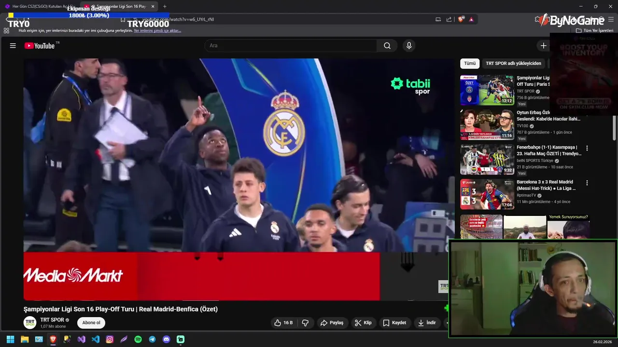The width and height of the screenshot is (618, 347).
Task: Click the 1,07 Mn abone subscriber count
Action: click(53, 326)
